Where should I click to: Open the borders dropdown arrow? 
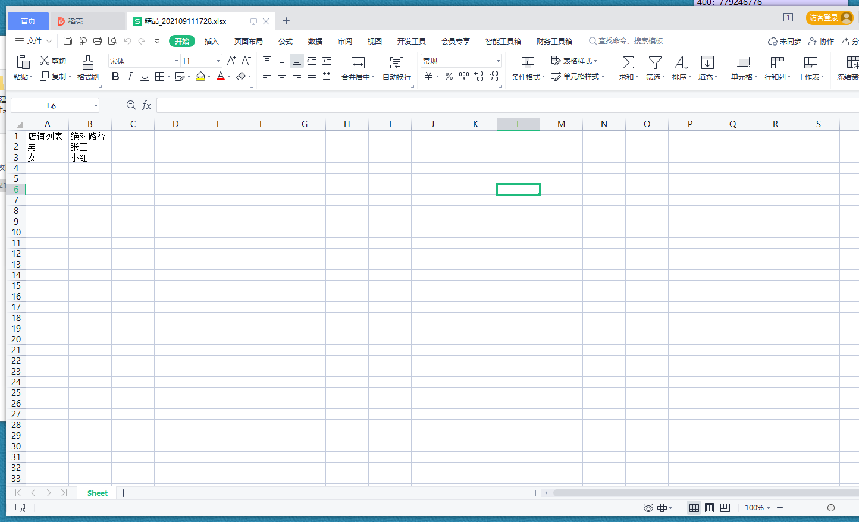169,77
